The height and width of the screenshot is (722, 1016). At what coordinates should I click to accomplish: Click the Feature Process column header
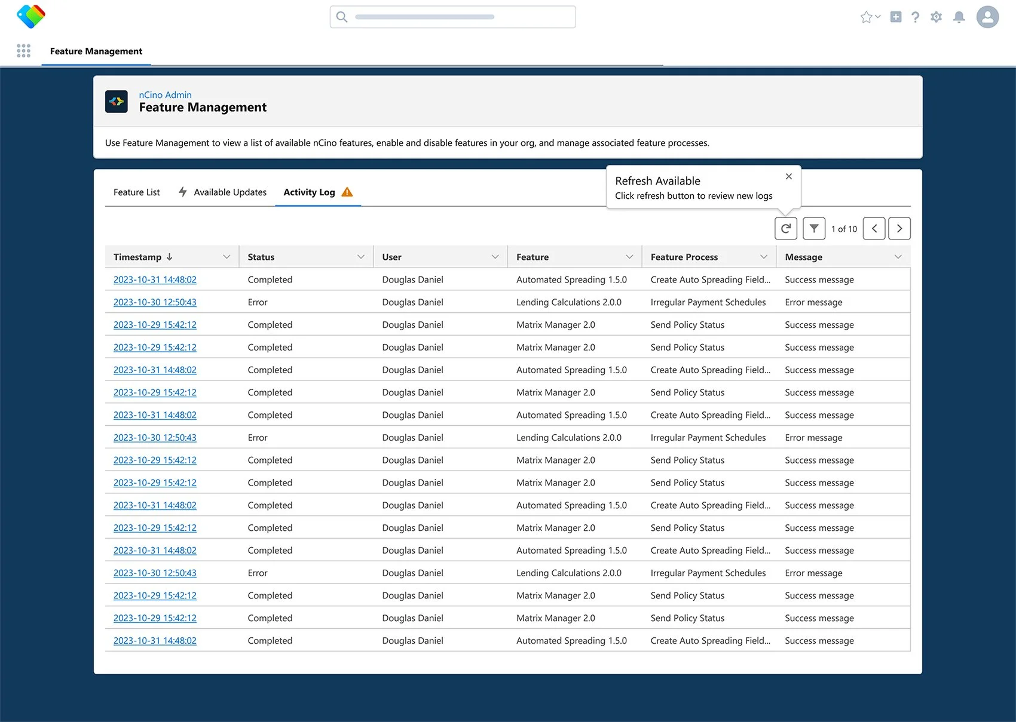click(709, 257)
